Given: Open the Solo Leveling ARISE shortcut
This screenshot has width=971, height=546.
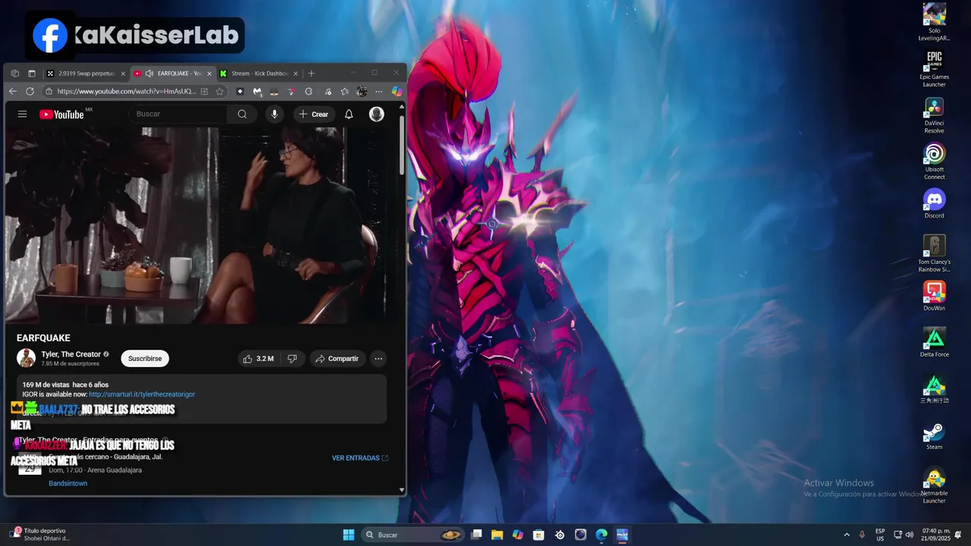Looking at the screenshot, I should (x=934, y=21).
